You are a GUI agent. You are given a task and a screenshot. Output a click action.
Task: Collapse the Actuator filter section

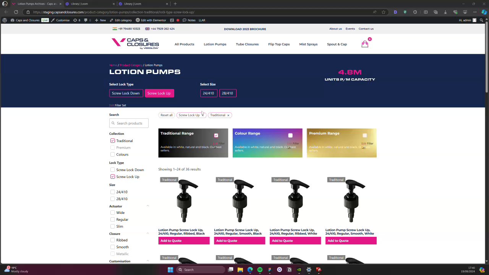[148, 206]
